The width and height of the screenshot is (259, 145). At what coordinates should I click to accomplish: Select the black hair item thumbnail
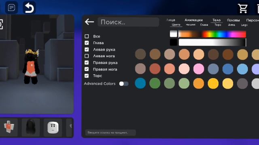(x=31, y=127)
